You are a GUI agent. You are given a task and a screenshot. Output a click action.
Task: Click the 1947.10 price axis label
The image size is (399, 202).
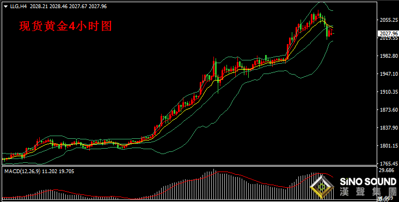pyautogui.click(x=389, y=74)
